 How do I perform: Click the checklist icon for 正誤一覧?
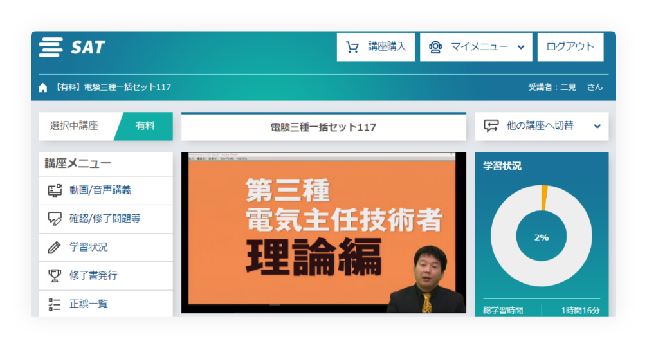click(x=55, y=304)
